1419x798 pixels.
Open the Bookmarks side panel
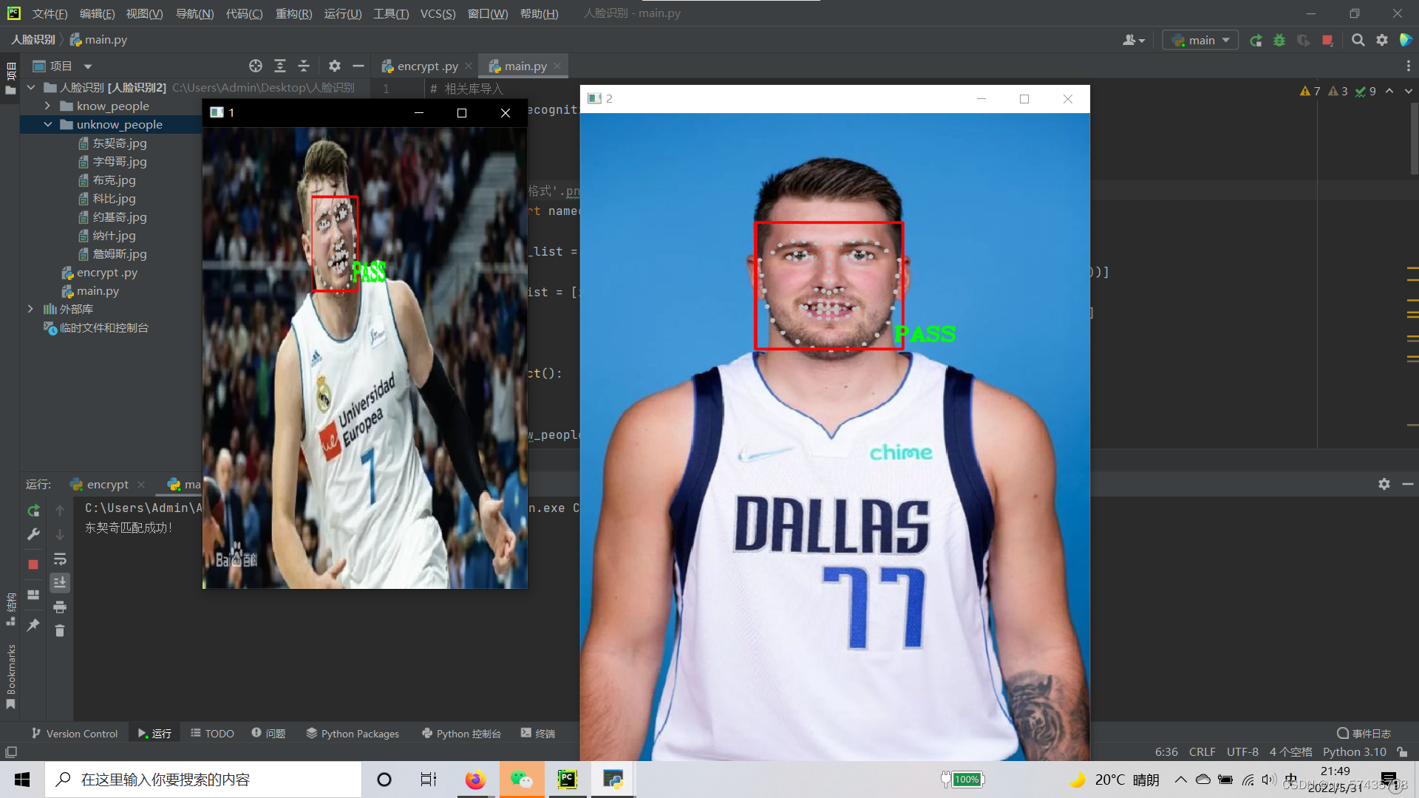(x=11, y=676)
